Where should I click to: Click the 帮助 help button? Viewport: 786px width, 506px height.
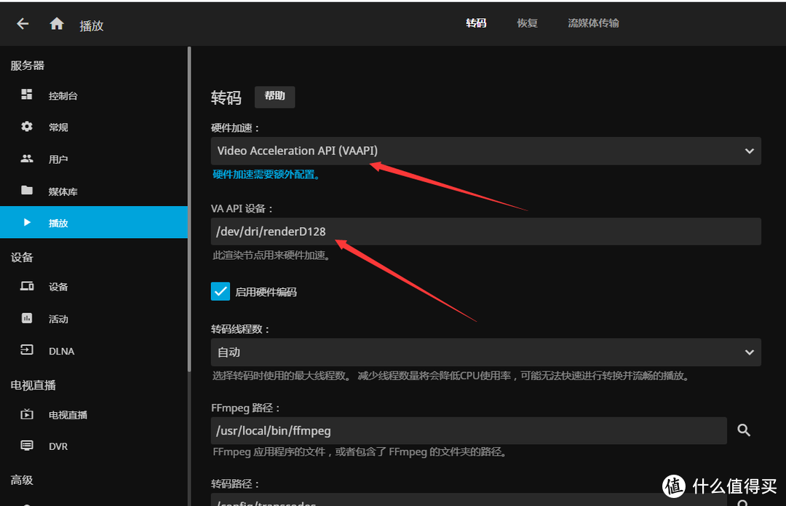pos(274,96)
